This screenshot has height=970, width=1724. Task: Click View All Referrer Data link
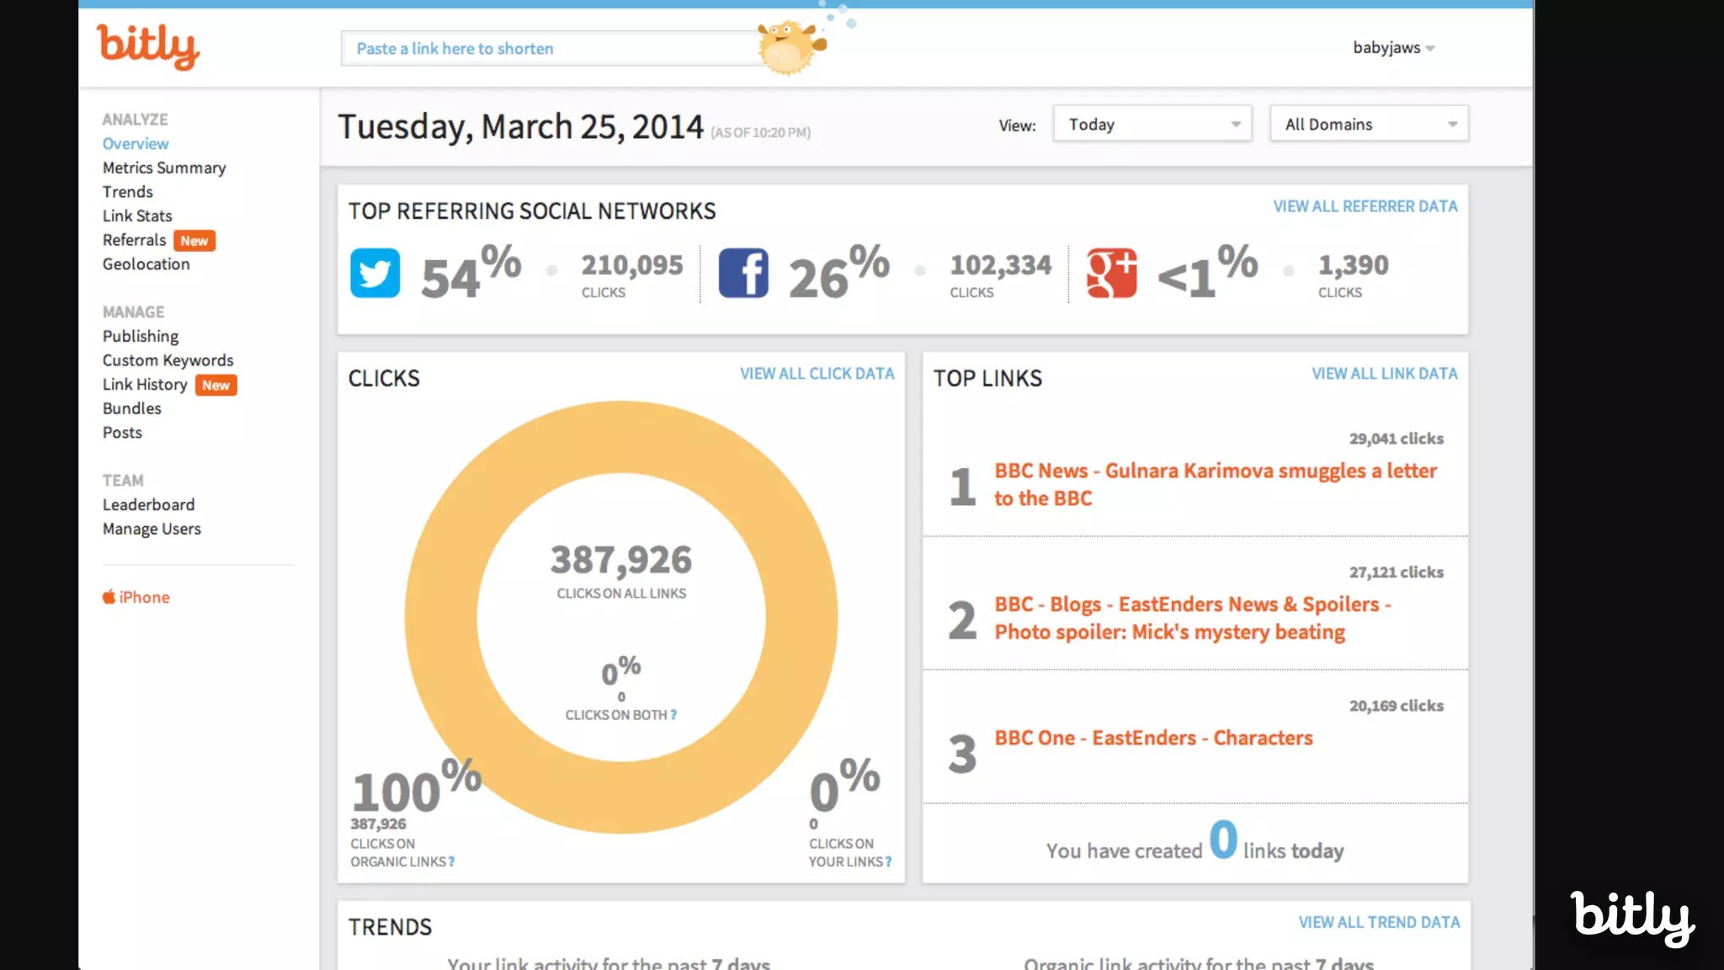[1365, 206]
